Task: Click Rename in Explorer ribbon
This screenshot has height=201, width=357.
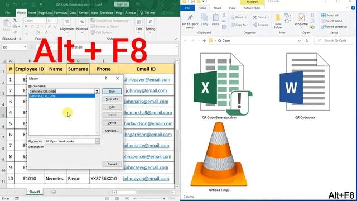Action: pyautogui.click(x=260, y=25)
